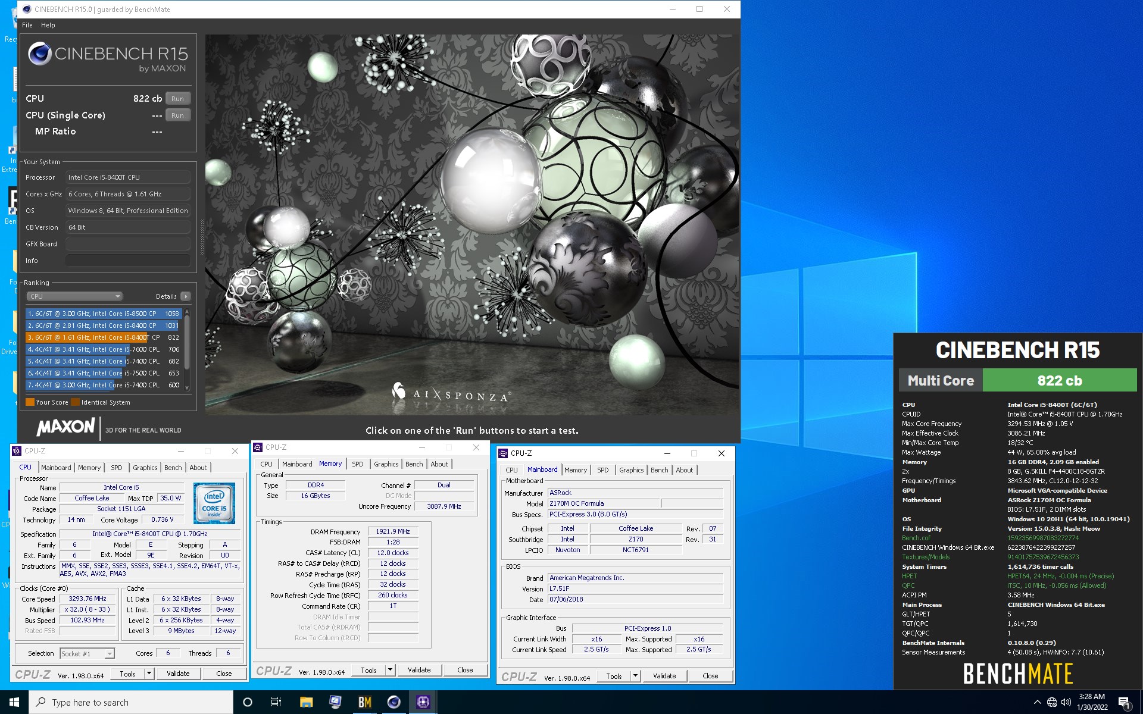Show hidden system tray icons
1143x714 pixels.
pyautogui.click(x=1037, y=702)
